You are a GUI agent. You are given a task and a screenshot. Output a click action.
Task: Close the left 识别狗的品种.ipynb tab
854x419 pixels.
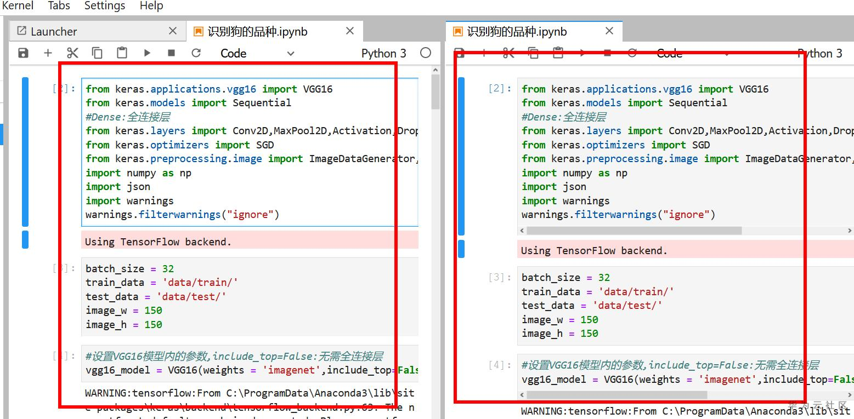pyautogui.click(x=350, y=31)
